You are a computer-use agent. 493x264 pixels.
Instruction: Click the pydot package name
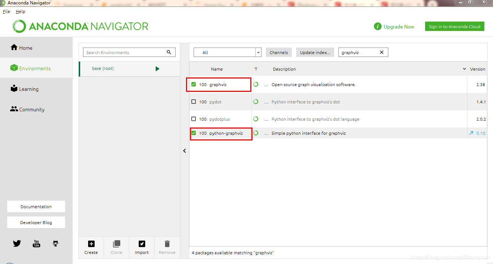[215, 102]
